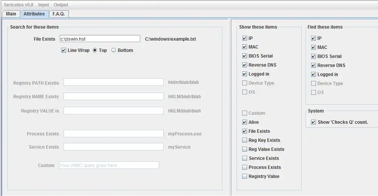Open the Input menu
This screenshot has height=196, width=378.
43,5
